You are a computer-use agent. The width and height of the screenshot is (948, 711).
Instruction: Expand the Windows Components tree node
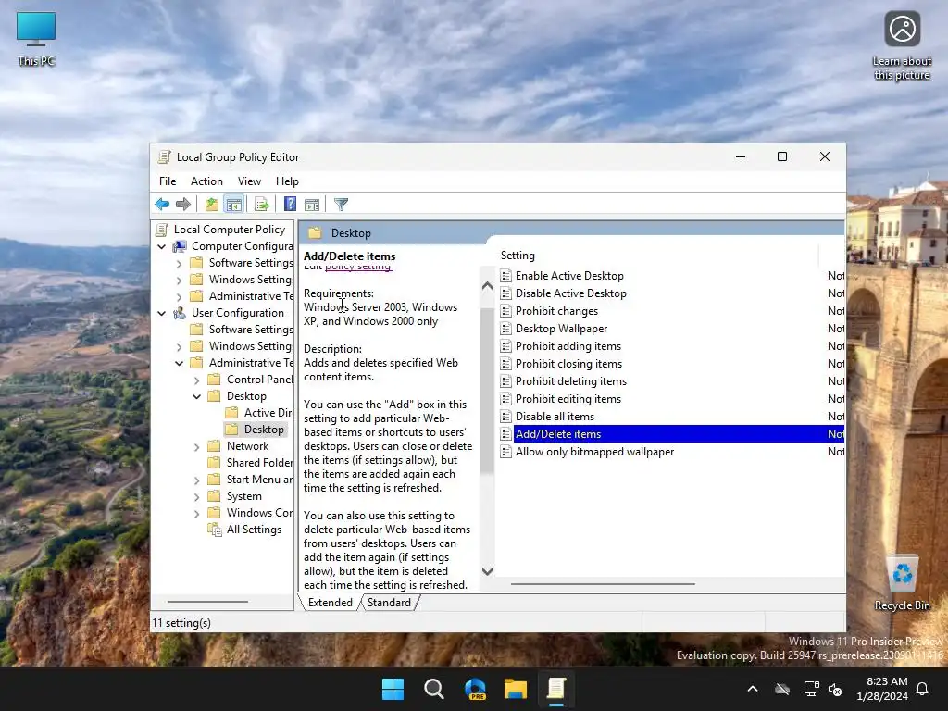tap(196, 513)
